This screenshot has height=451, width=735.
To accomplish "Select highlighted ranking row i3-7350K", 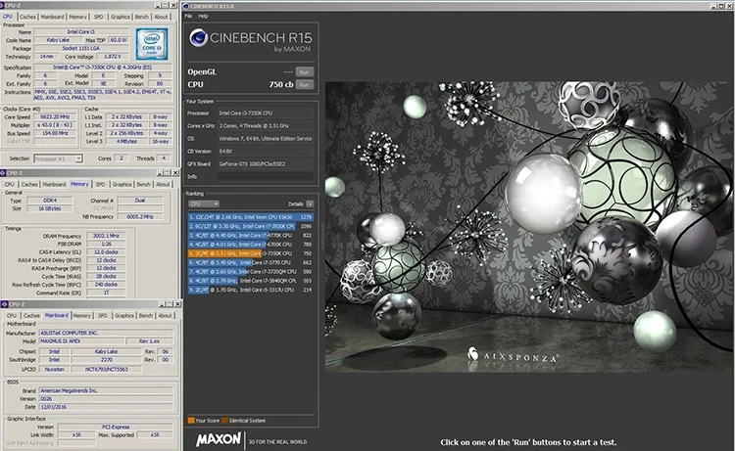I will 250,253.
